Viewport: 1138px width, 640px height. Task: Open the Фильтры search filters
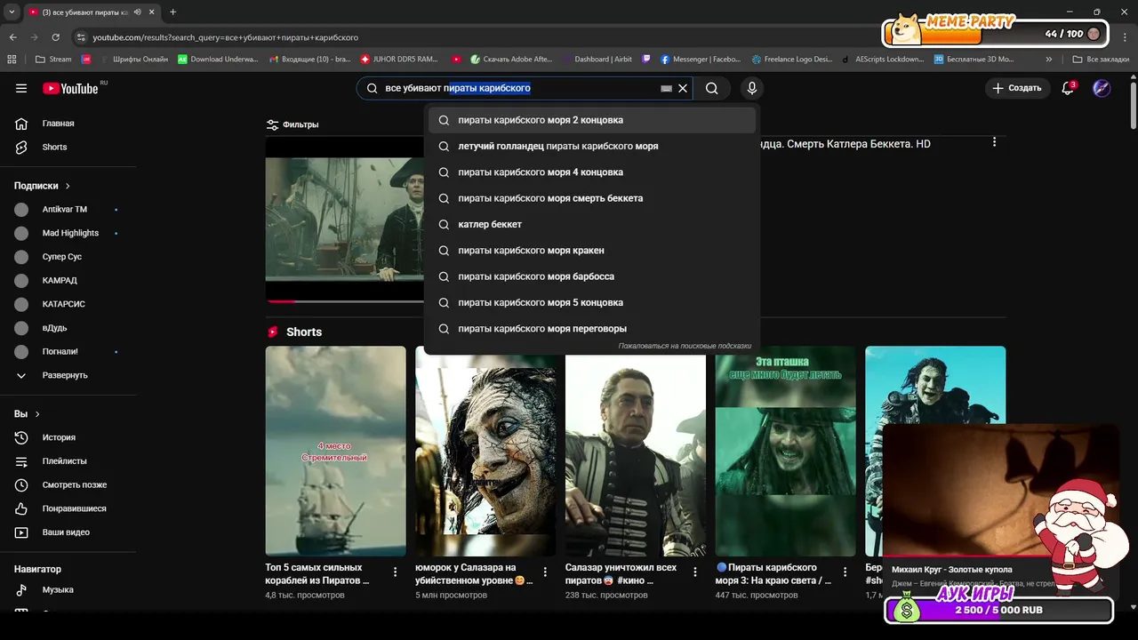(x=293, y=124)
